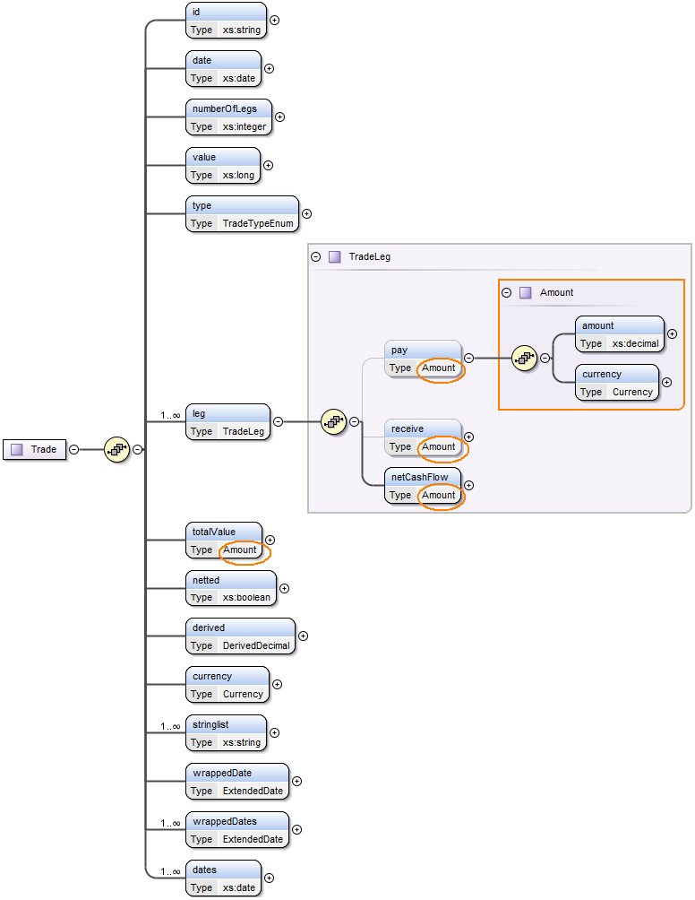Image resolution: width=695 pixels, height=900 pixels.
Task: Click the Amount type value on totalValue
Action: pyautogui.click(x=240, y=550)
